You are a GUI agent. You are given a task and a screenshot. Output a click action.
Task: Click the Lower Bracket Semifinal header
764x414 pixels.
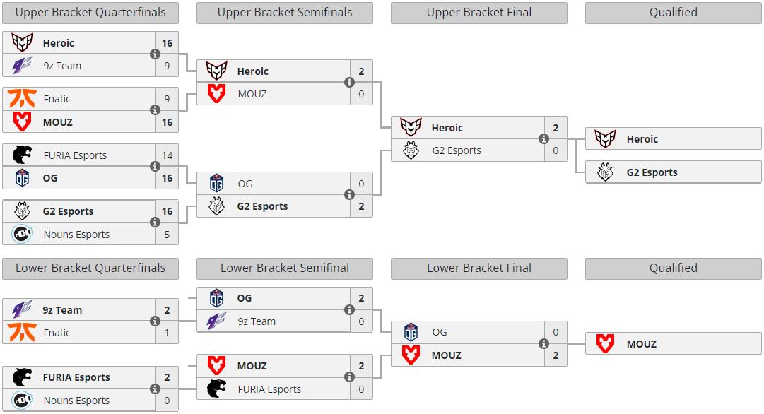pos(284,268)
